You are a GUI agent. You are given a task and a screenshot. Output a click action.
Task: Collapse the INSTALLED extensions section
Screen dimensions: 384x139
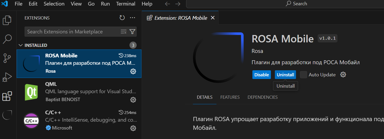point(21,45)
